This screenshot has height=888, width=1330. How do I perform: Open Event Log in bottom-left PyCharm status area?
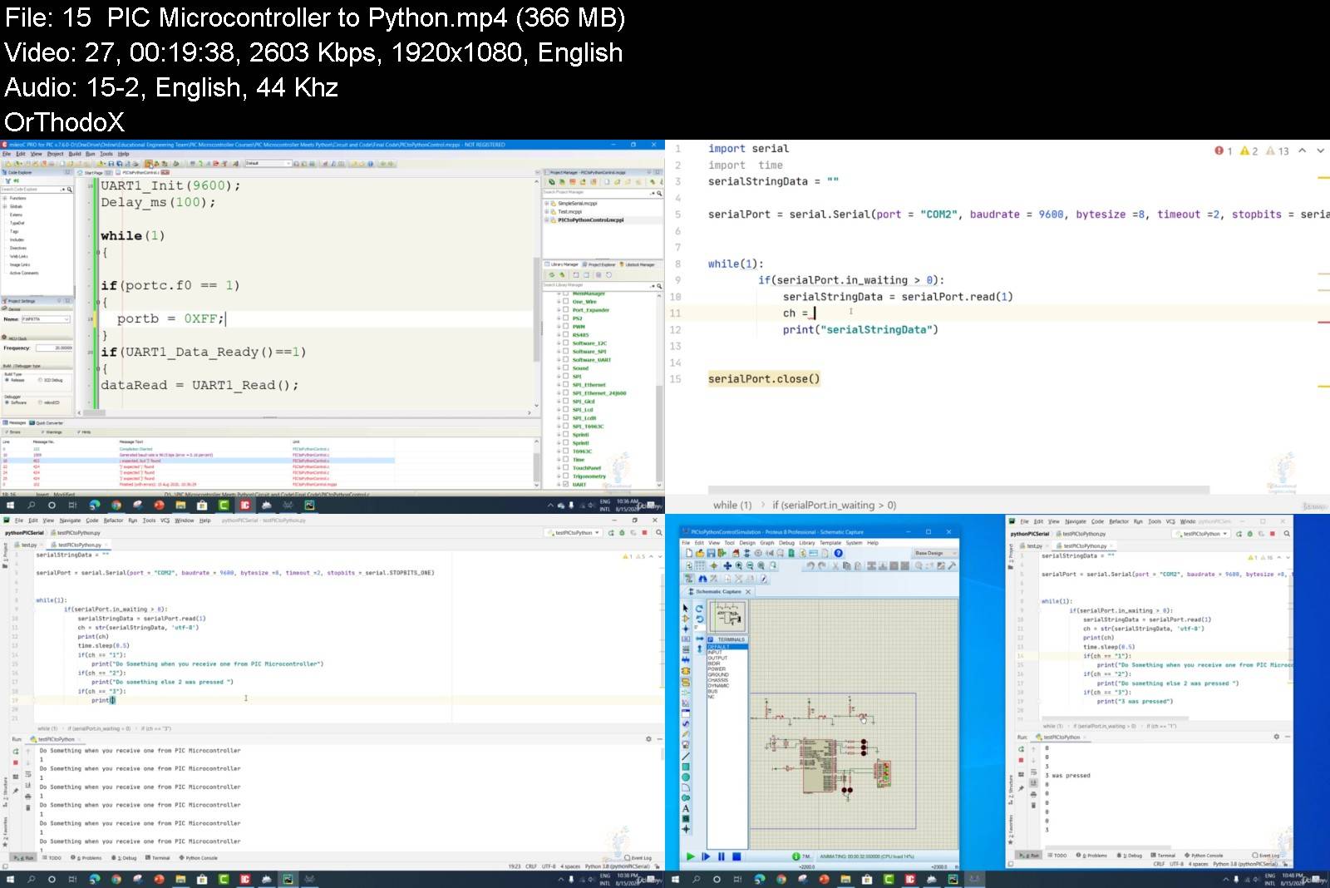point(638,857)
